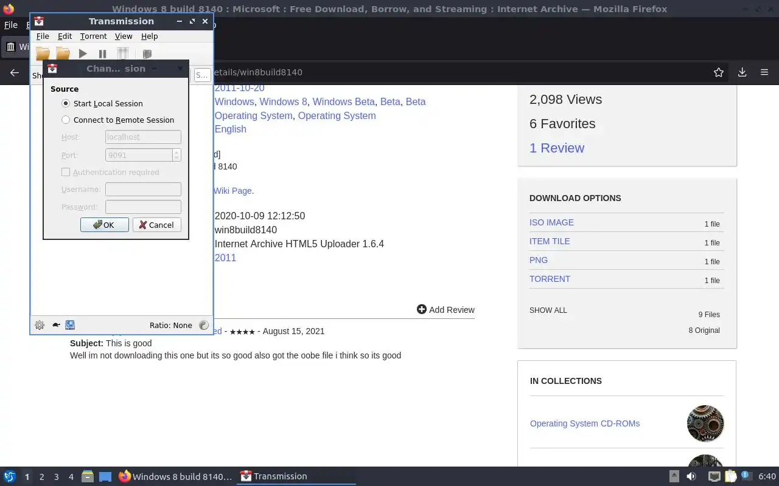
Task: Switch to workspace 4 in the taskbar
Action: tap(71, 477)
